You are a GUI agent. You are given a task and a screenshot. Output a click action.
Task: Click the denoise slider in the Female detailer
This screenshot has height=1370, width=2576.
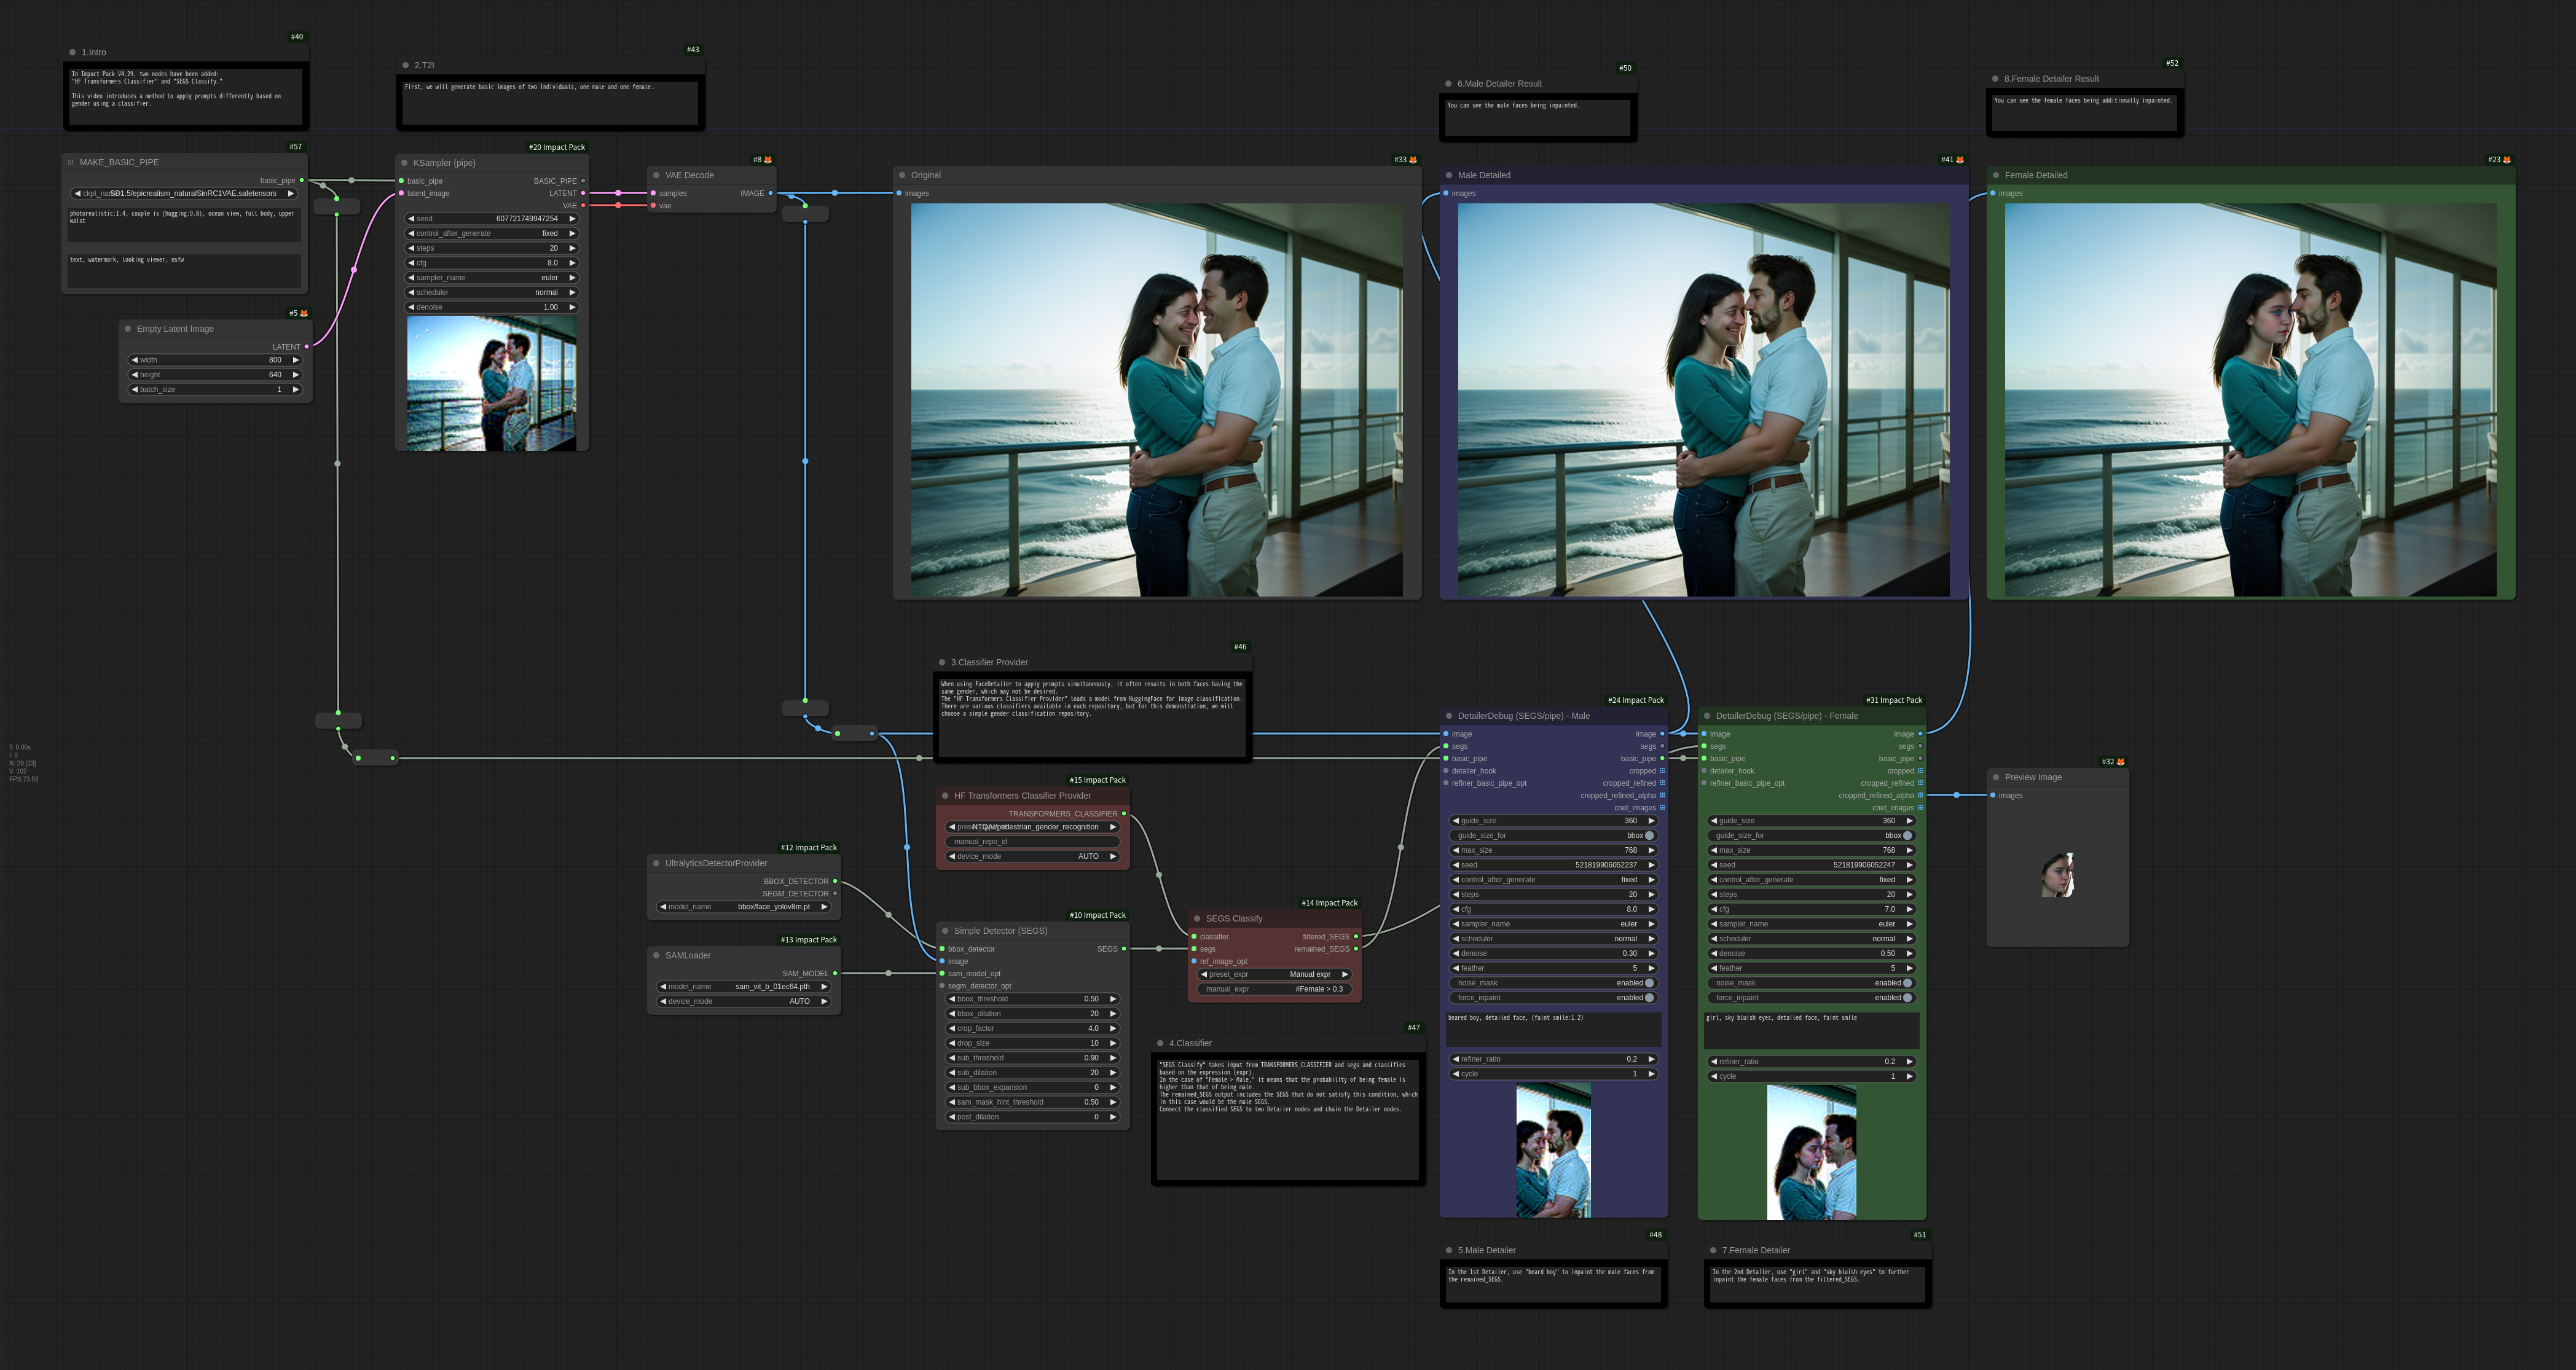click(x=1811, y=953)
